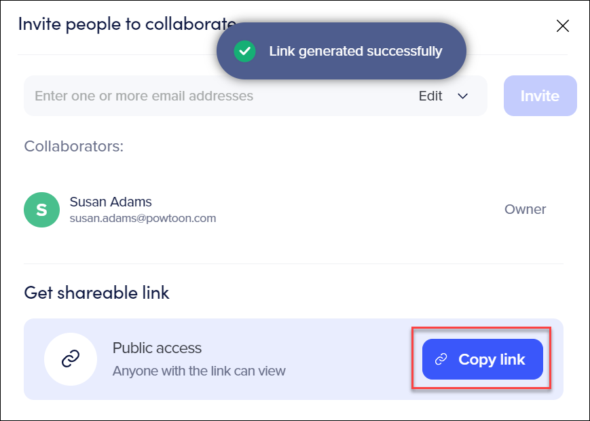Click the green checkmark icon in toast

244,51
